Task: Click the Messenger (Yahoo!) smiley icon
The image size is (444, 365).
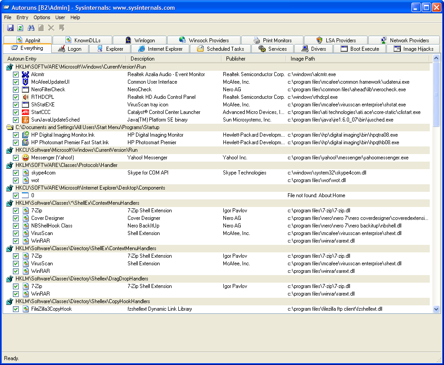Action: coord(25,158)
